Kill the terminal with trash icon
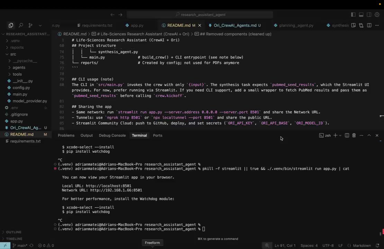The image size is (384, 249). (x=354, y=136)
